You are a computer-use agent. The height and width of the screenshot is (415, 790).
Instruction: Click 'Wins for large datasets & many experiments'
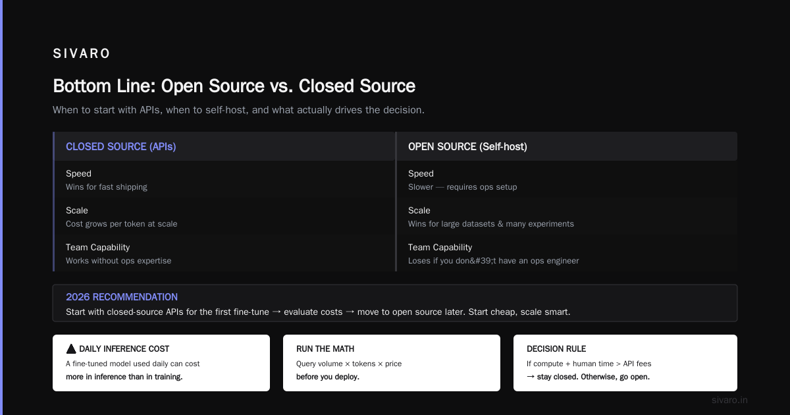pyautogui.click(x=491, y=224)
